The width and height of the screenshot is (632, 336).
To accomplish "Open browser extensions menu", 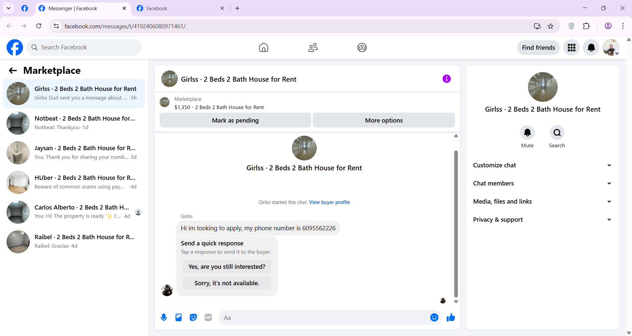I will 586,26.
